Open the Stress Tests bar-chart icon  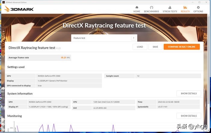[170, 8]
